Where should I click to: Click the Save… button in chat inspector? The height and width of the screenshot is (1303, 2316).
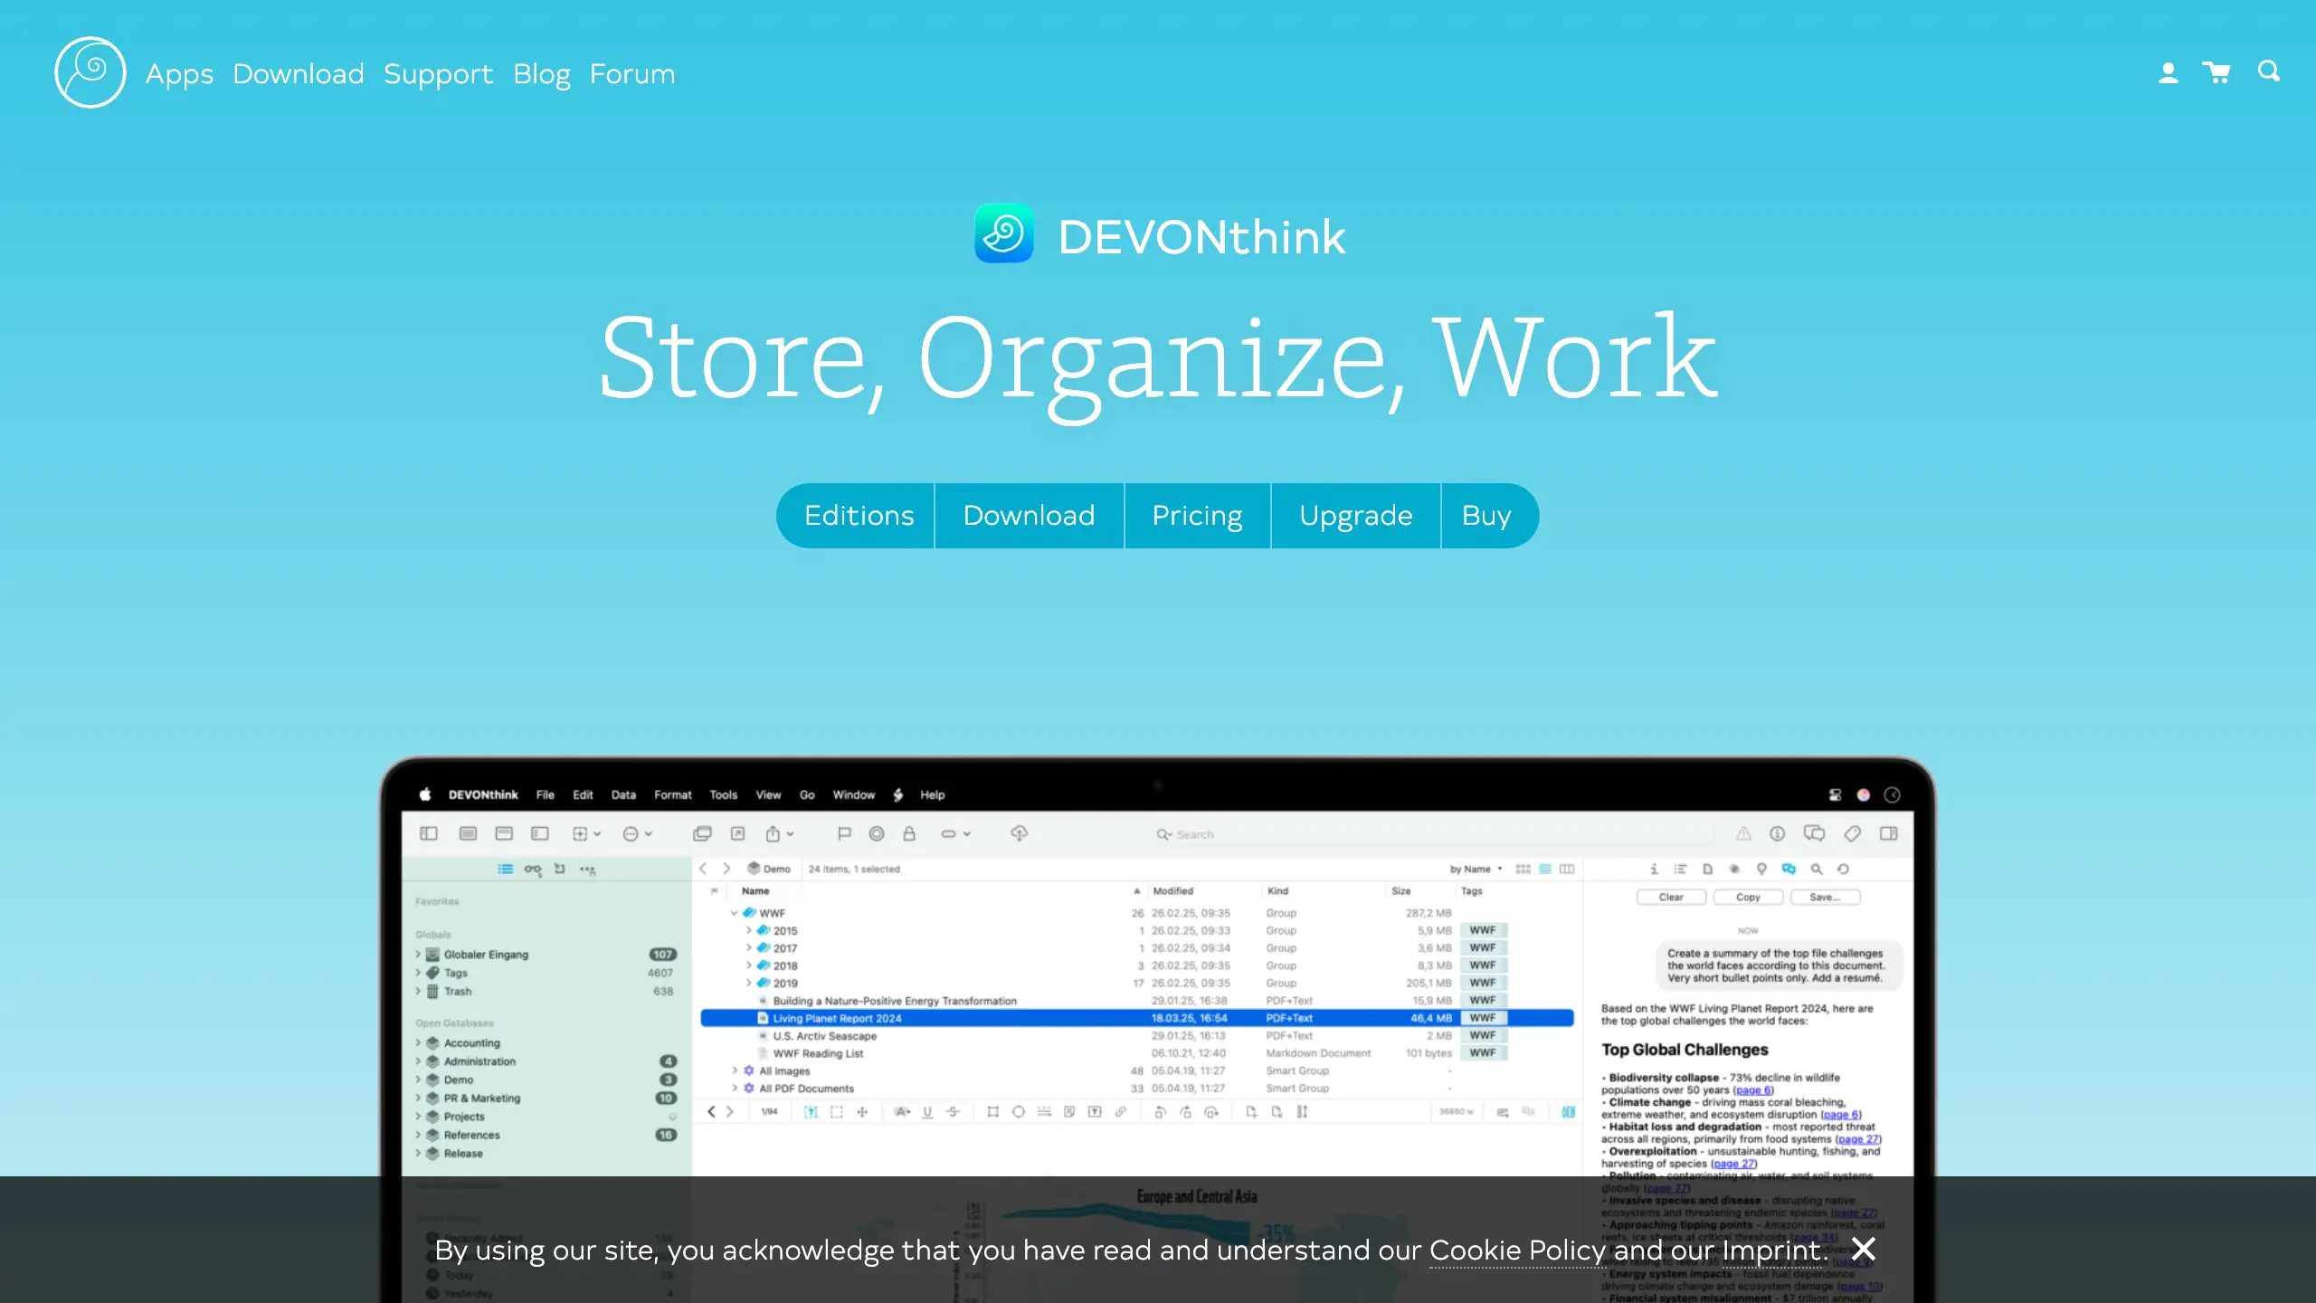pyautogui.click(x=1825, y=897)
